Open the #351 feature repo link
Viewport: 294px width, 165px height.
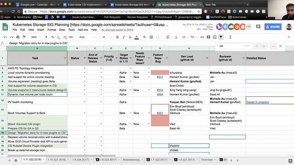[160, 113]
